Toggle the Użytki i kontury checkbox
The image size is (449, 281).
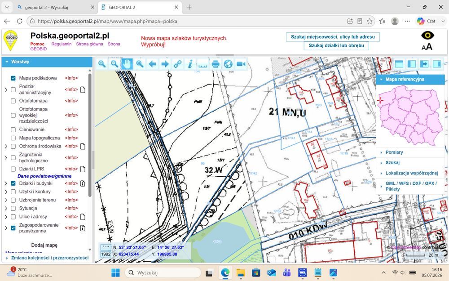click(x=13, y=192)
